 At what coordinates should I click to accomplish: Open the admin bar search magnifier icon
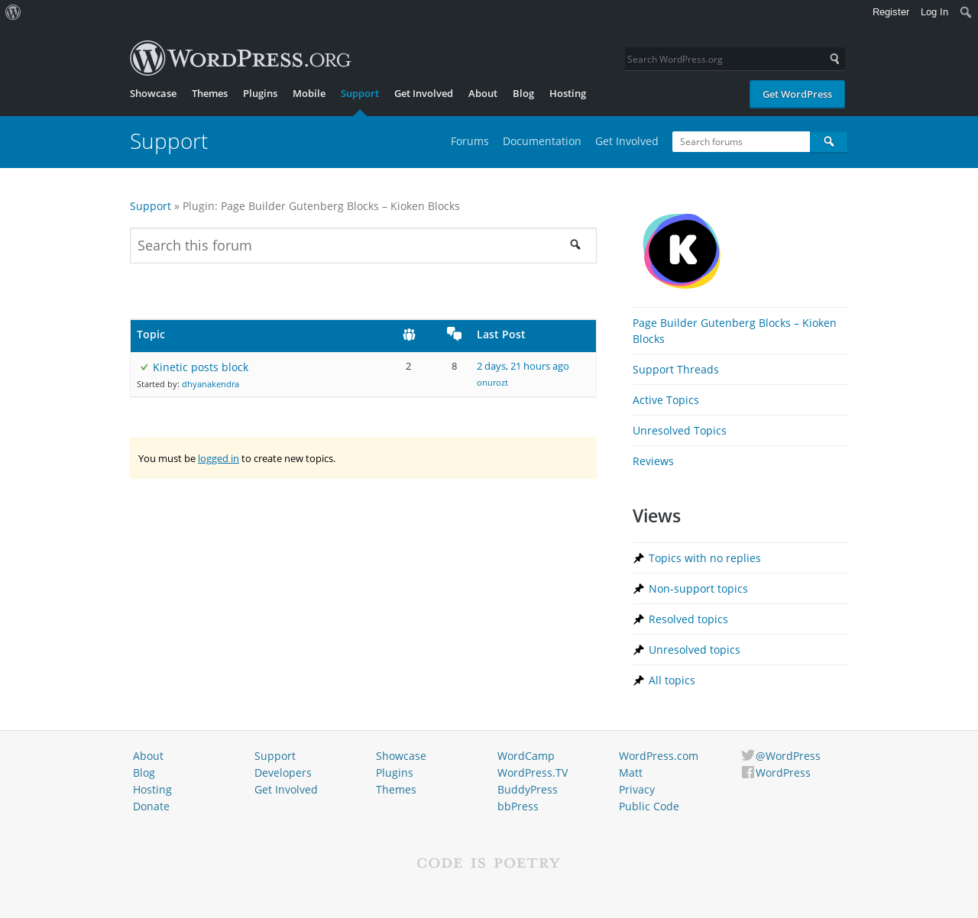click(x=966, y=12)
